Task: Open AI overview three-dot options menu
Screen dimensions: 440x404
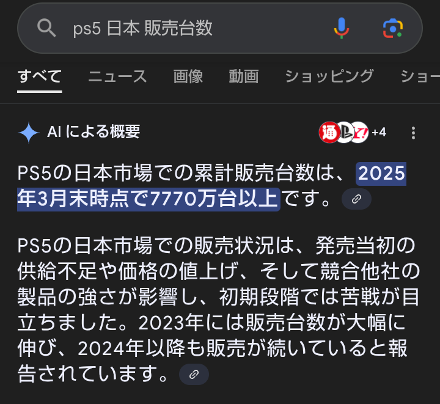Action: coord(413,133)
